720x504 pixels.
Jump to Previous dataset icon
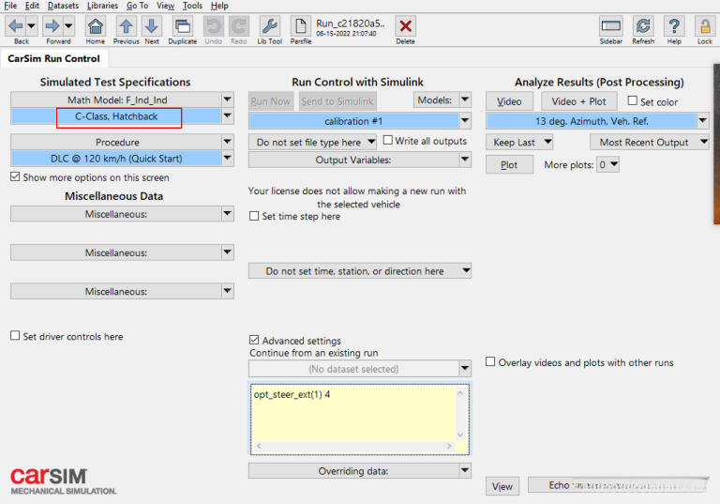[126, 26]
